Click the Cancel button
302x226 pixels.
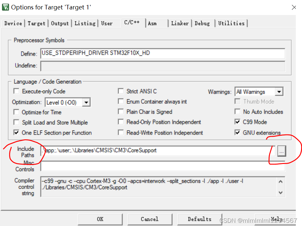tap(150, 219)
